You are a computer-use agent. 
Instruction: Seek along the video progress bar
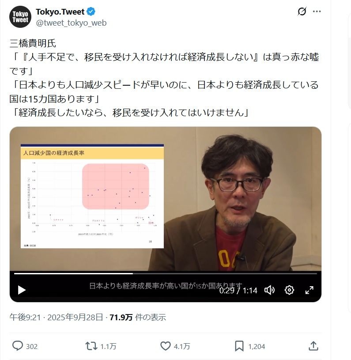(166, 273)
